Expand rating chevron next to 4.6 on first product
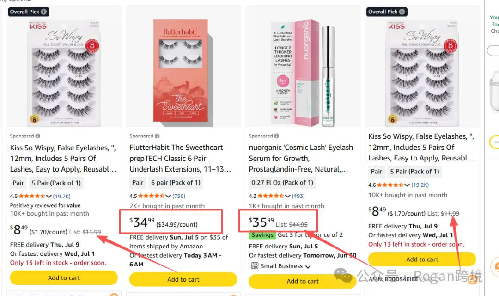This screenshot has height=296, width=499. click(x=49, y=196)
